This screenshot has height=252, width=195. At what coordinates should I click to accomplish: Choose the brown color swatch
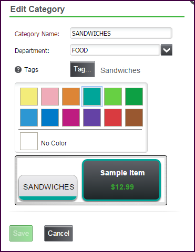click(134, 118)
